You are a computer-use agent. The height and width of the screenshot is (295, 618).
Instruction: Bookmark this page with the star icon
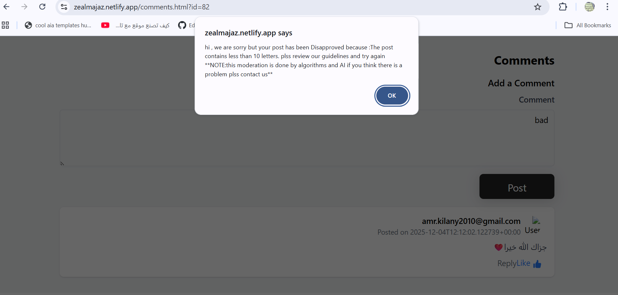coord(538,7)
